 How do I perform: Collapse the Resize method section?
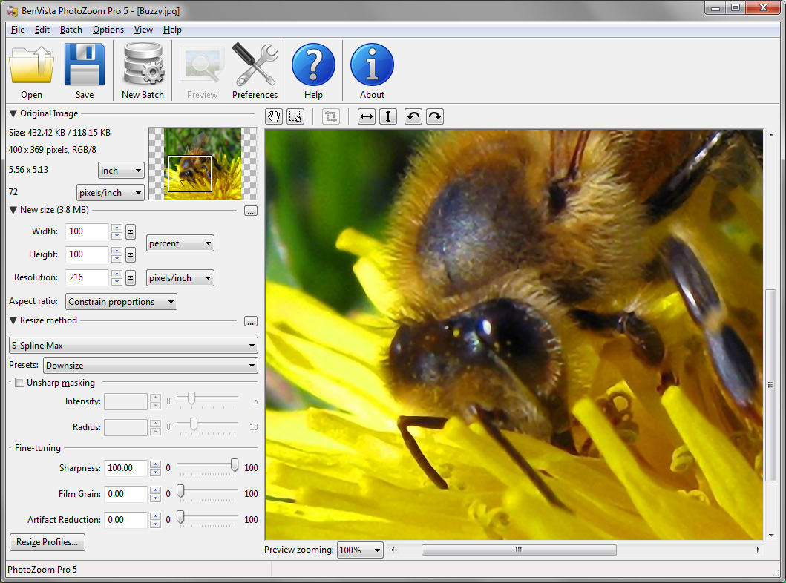point(13,320)
